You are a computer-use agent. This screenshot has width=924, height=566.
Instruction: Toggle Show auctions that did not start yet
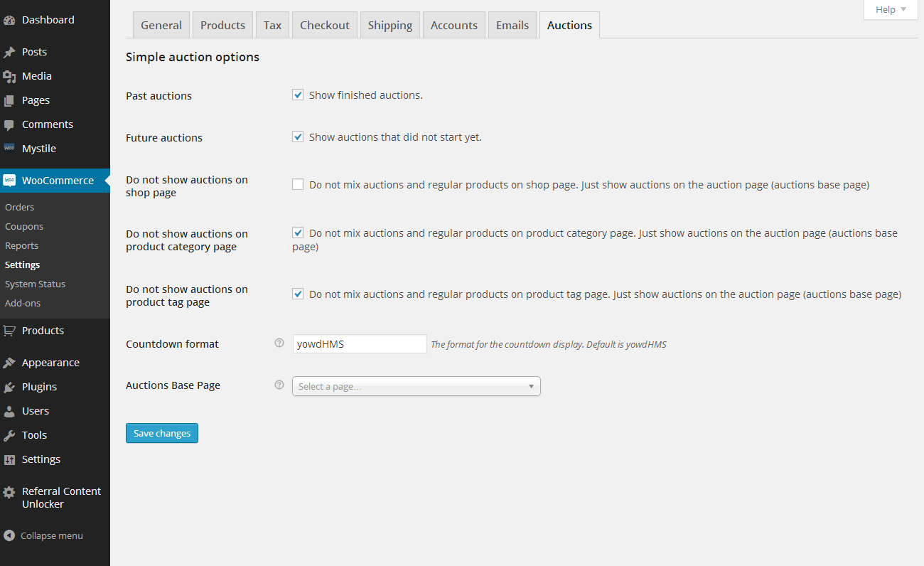pos(298,137)
